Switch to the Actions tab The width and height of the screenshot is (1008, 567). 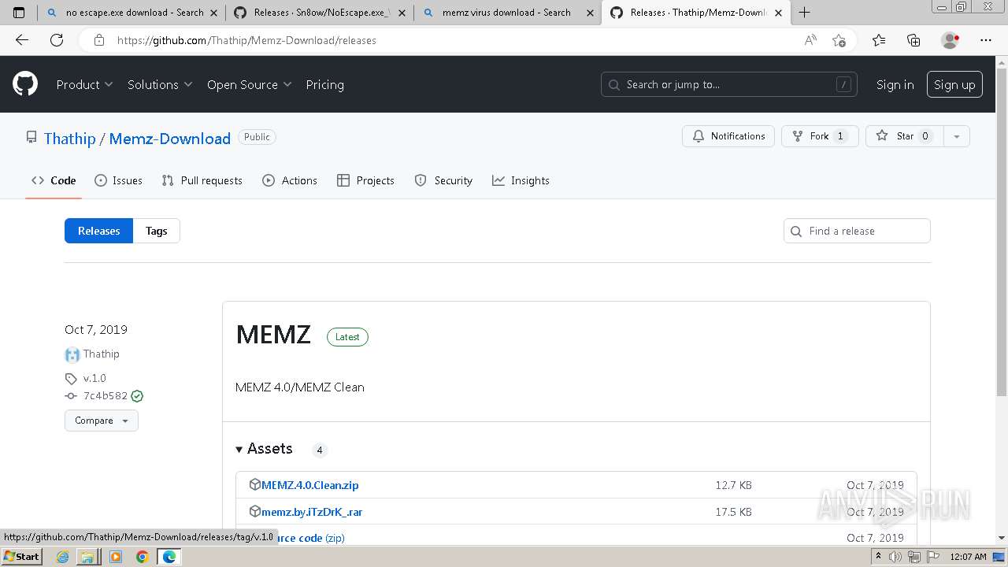point(290,180)
